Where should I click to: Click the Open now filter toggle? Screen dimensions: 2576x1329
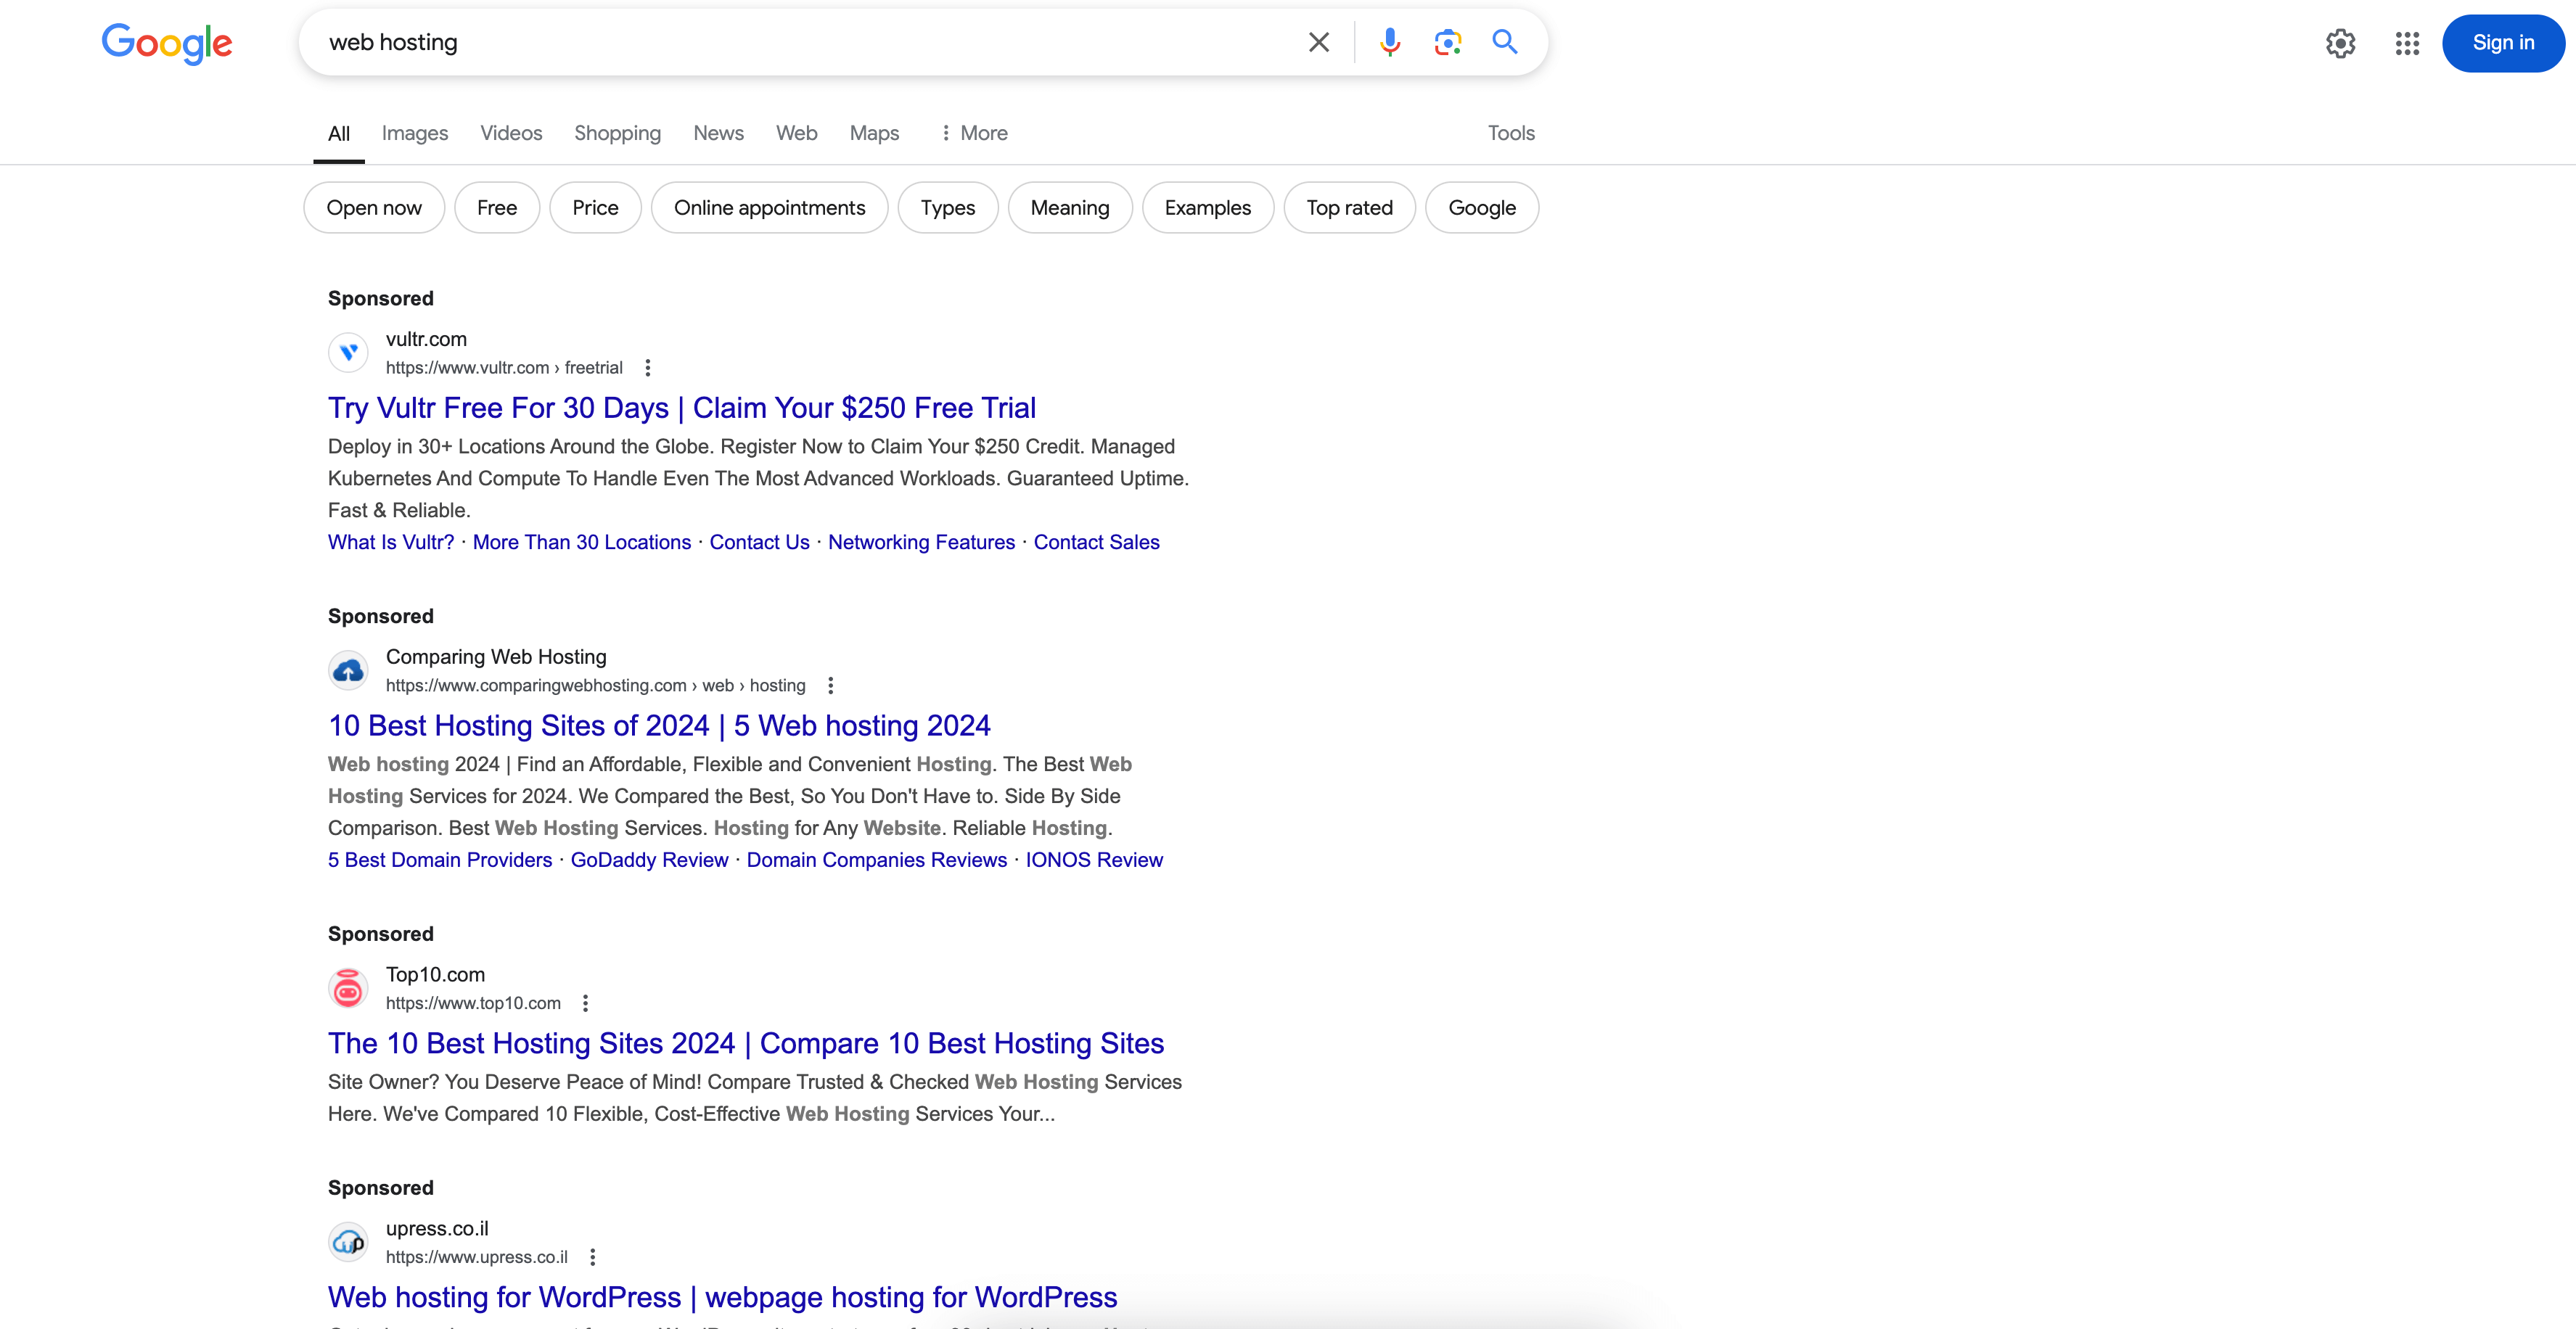coord(374,207)
